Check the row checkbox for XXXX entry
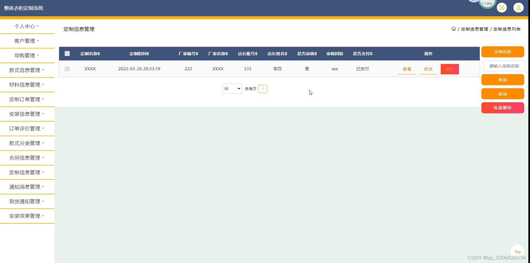530x263 pixels. pyautogui.click(x=67, y=69)
